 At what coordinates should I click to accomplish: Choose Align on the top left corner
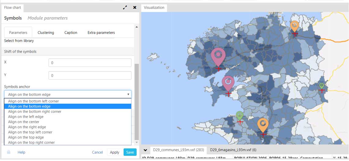coord(68,132)
